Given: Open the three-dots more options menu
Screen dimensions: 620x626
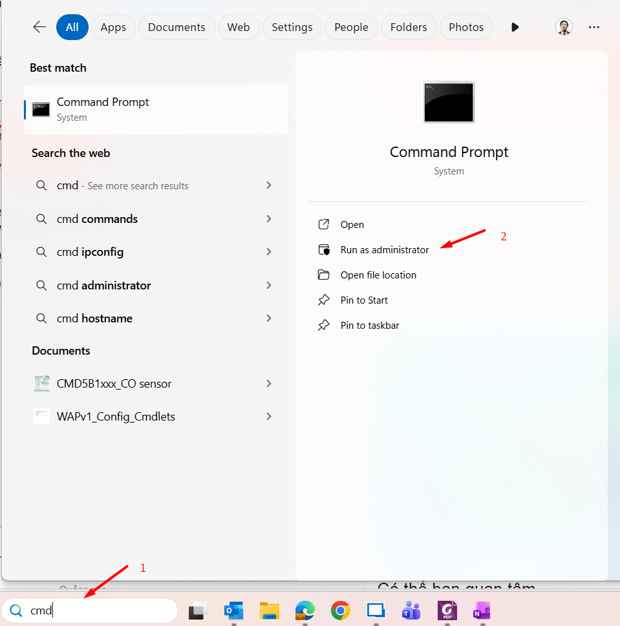Looking at the screenshot, I should 594,27.
